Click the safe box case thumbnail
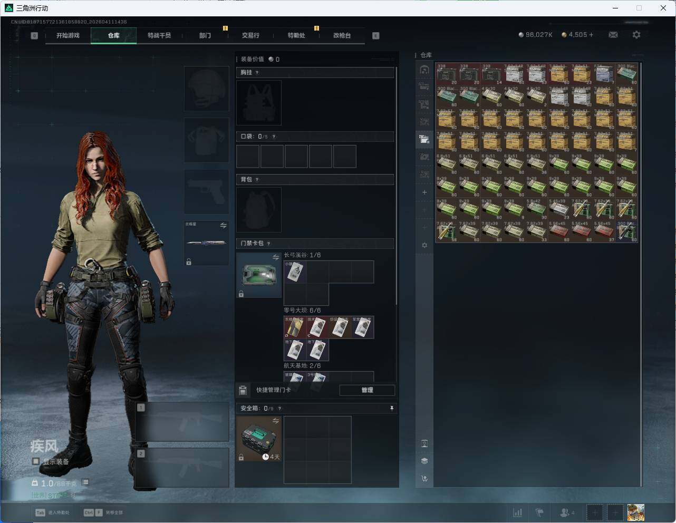 [x=259, y=439]
